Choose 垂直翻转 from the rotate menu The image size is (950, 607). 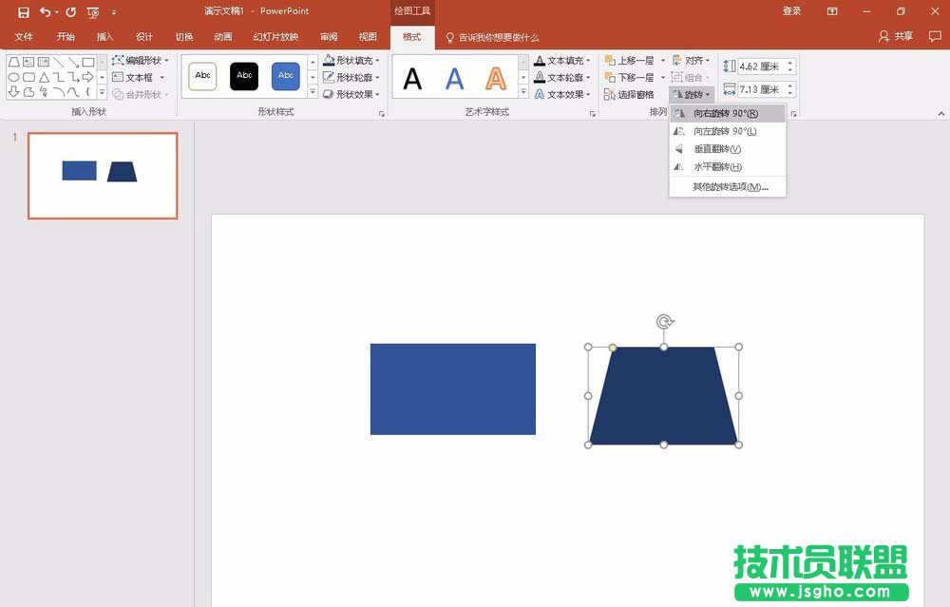[718, 150]
